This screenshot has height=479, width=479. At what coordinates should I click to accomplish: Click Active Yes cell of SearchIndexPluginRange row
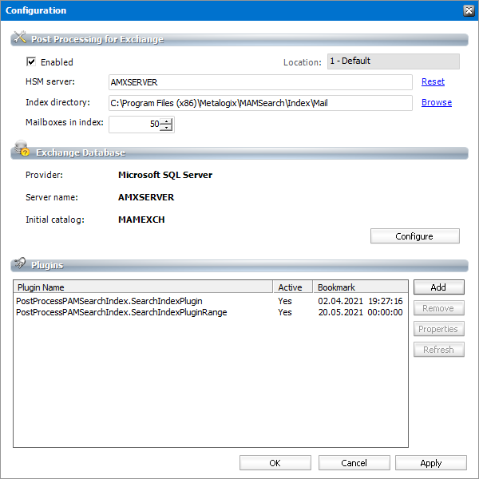[x=285, y=312]
